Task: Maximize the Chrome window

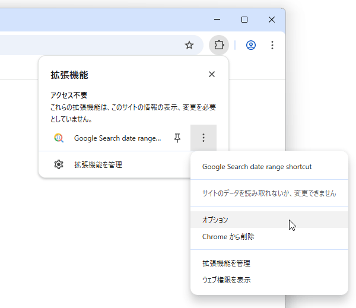Action: click(x=244, y=20)
